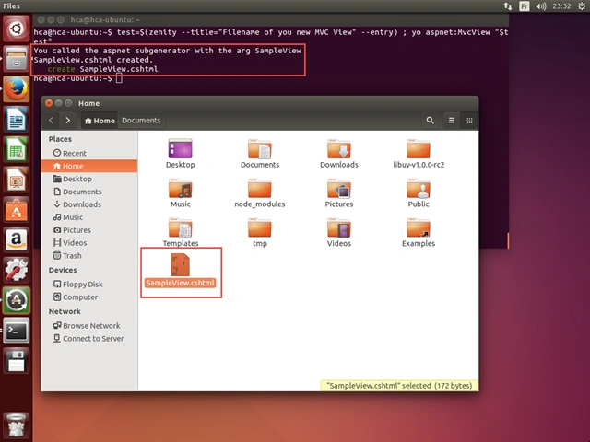Select the Documents folder in file view
This screenshot has height=442, width=590.
click(260, 153)
